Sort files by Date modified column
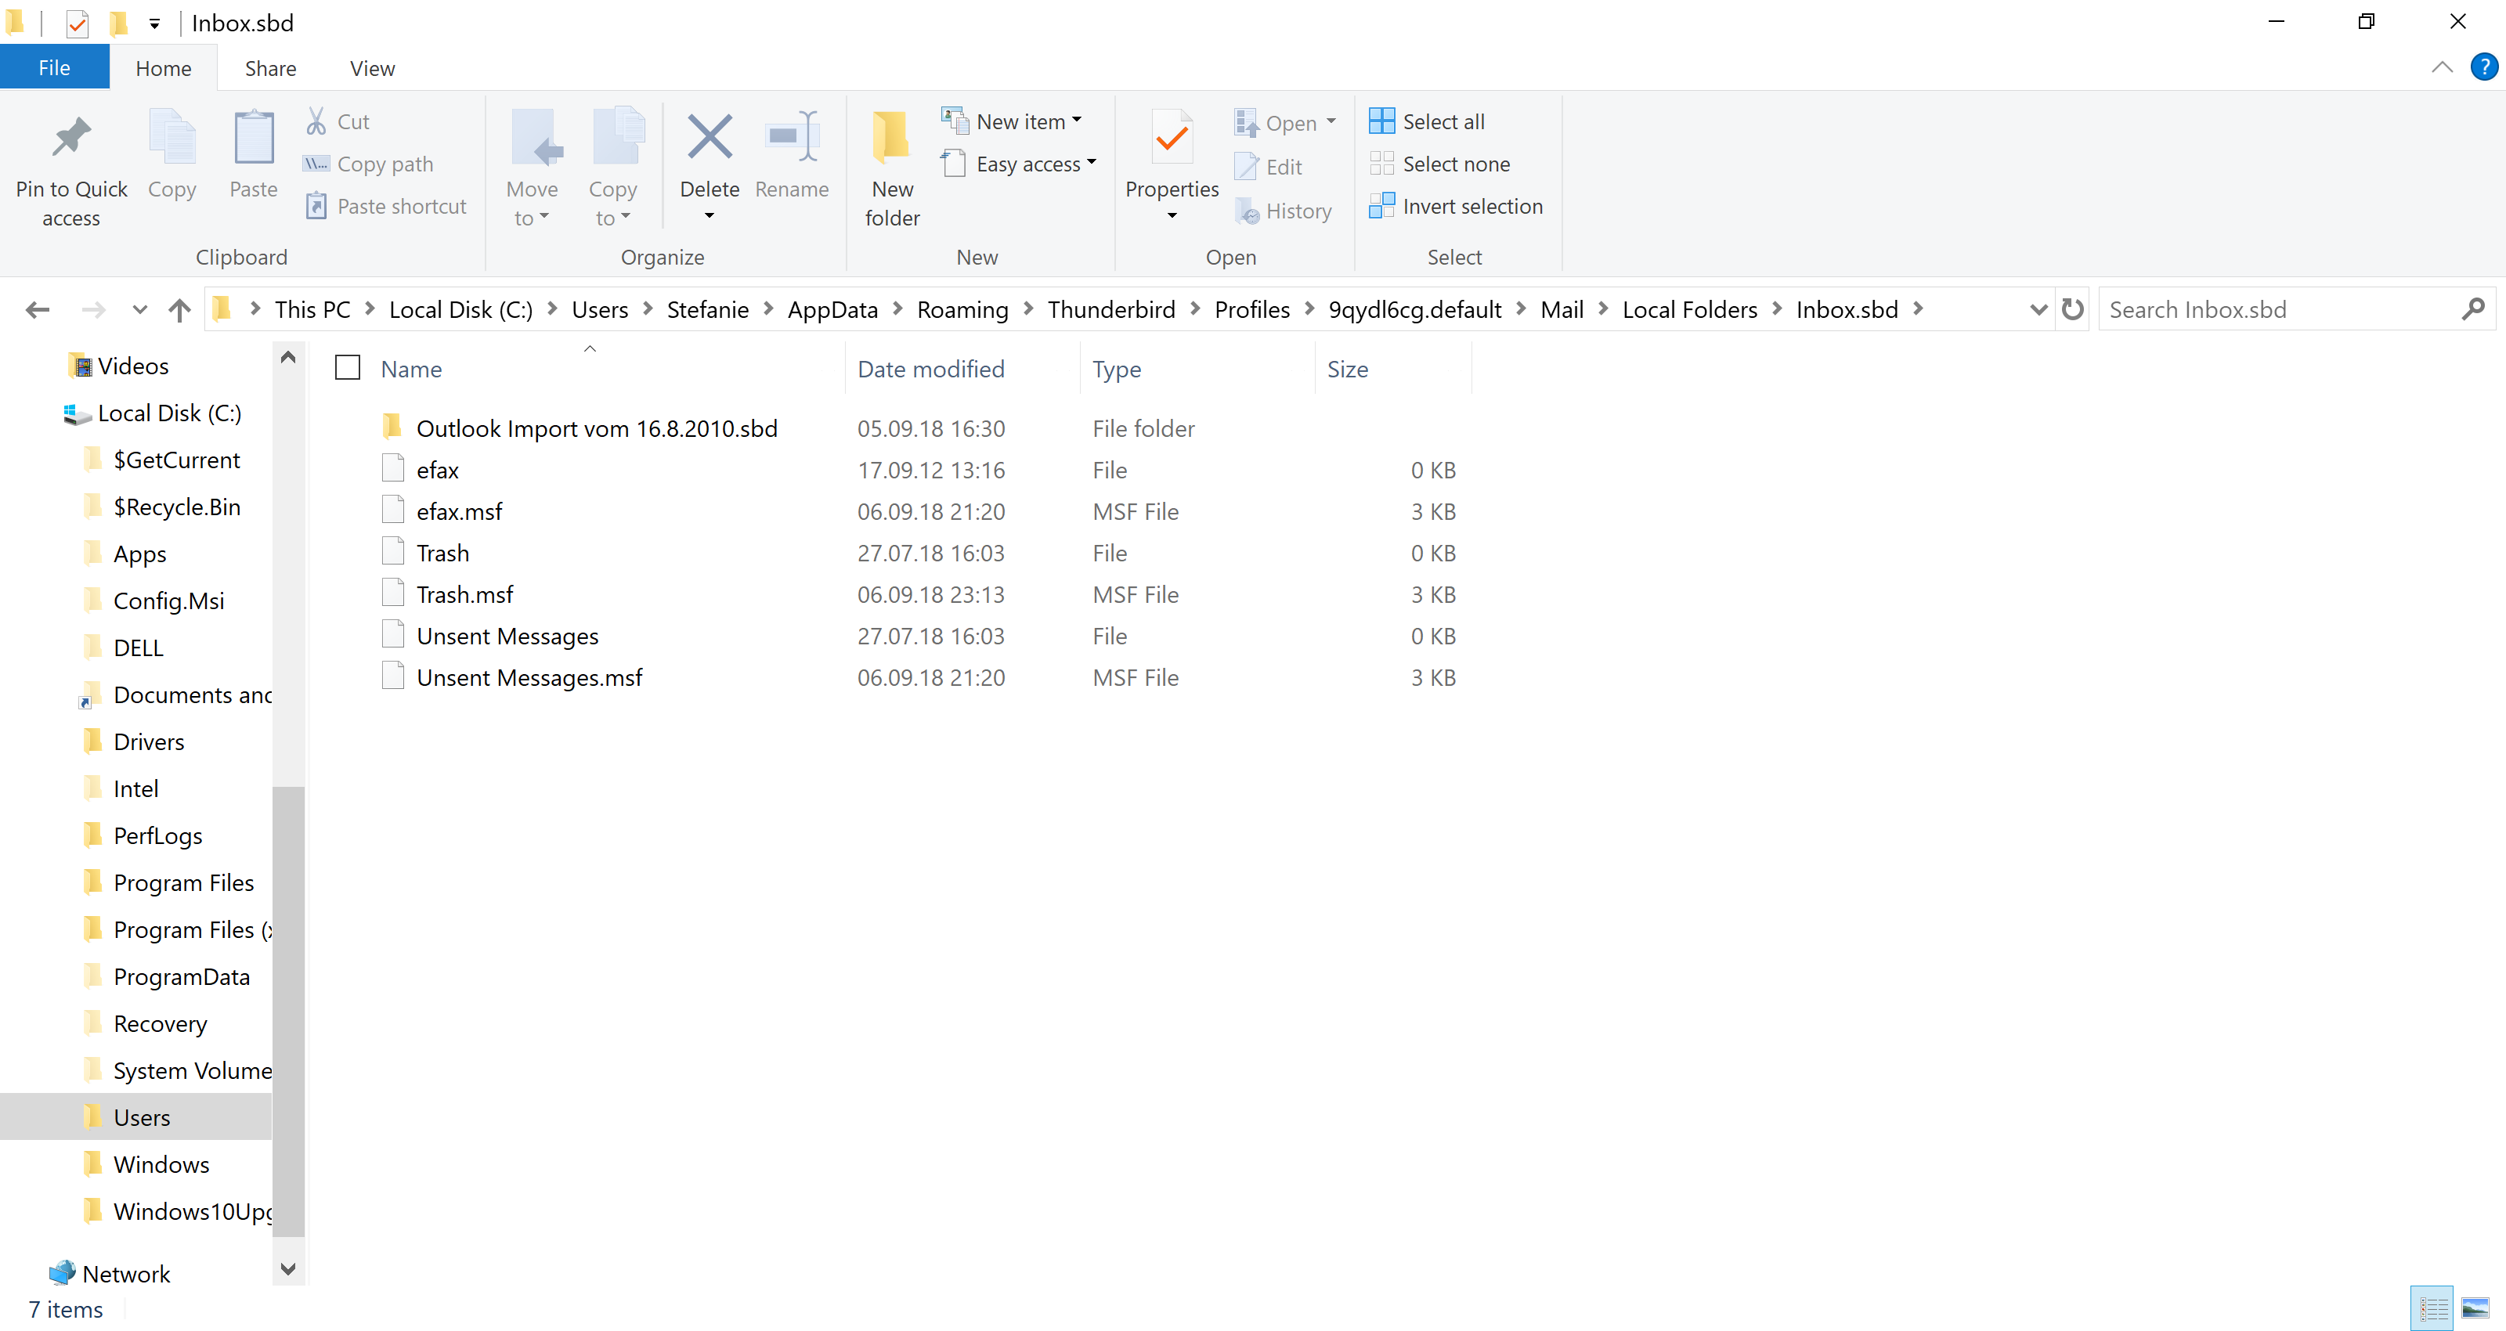The image size is (2506, 1331). [930, 369]
